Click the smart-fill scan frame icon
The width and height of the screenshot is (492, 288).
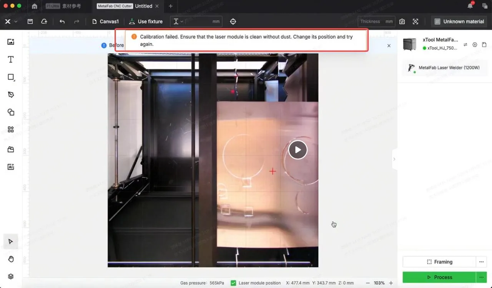(416, 21)
